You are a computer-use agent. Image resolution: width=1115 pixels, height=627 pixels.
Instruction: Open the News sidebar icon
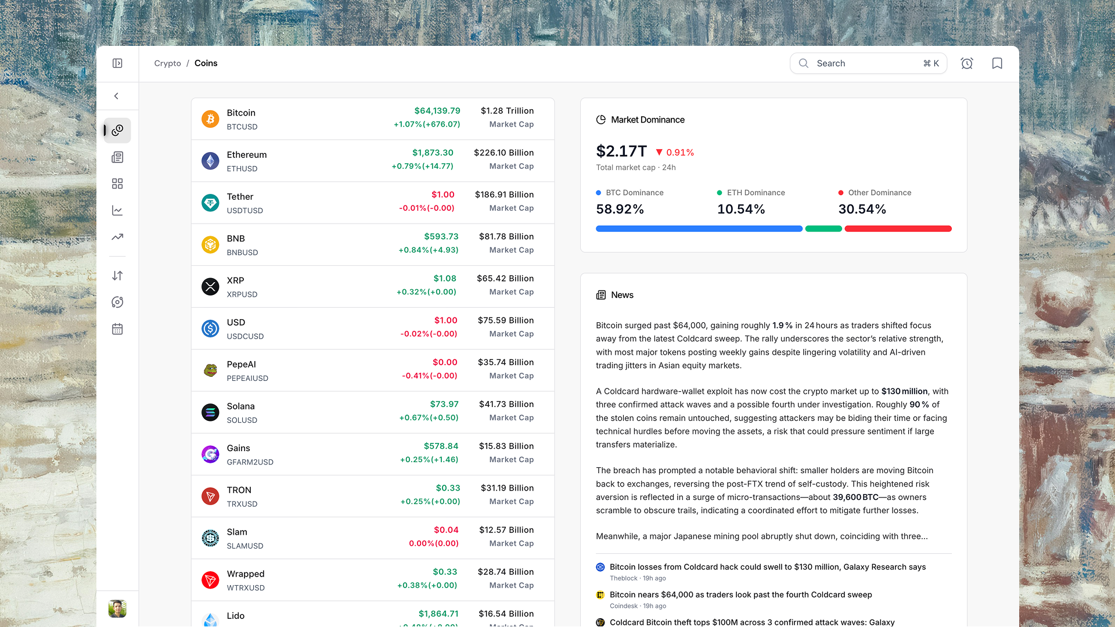[x=117, y=157]
